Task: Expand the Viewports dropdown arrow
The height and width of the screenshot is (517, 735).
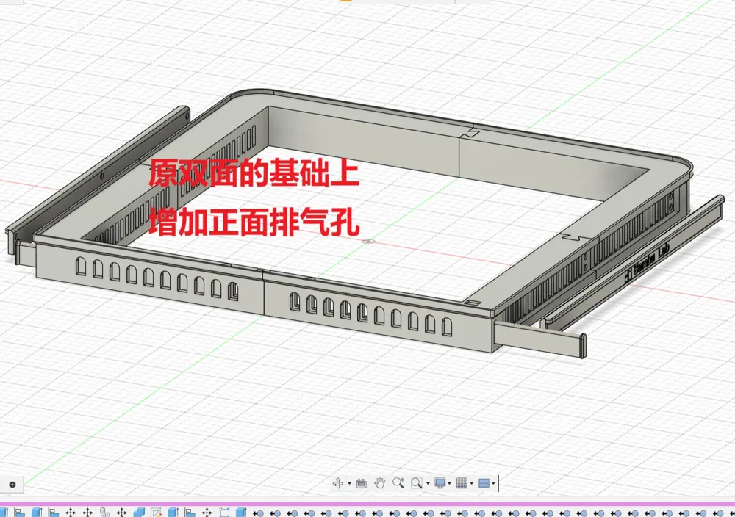Action: [493, 483]
